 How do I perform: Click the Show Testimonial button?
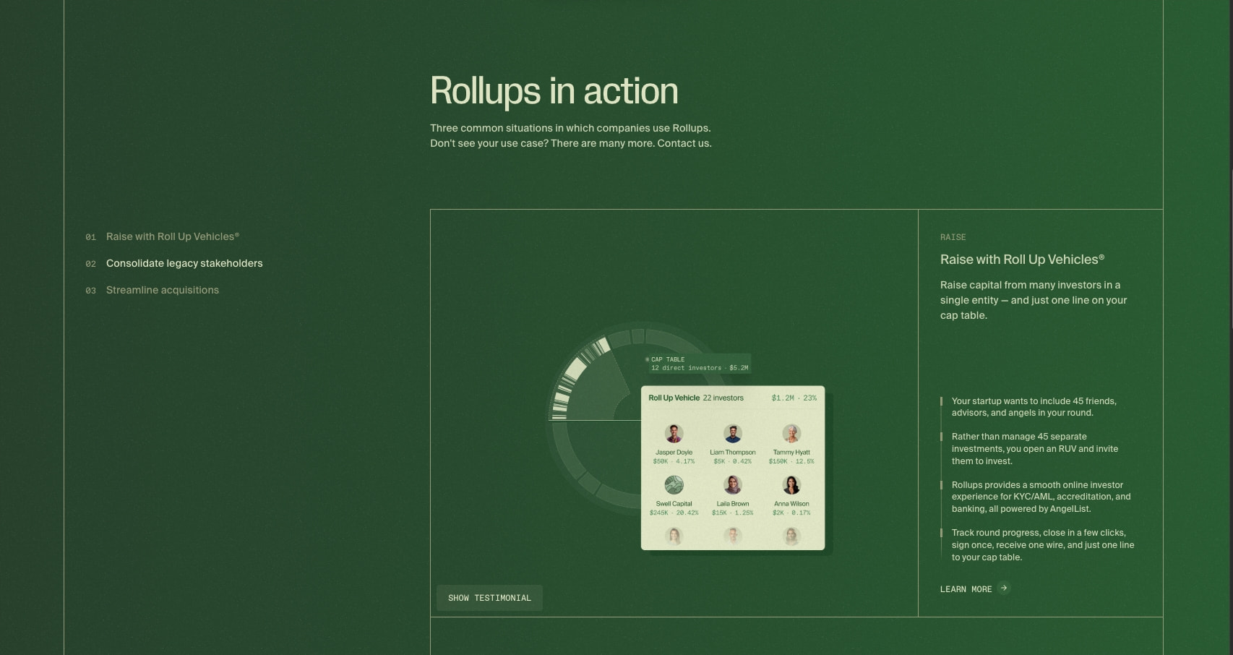pyautogui.click(x=489, y=598)
